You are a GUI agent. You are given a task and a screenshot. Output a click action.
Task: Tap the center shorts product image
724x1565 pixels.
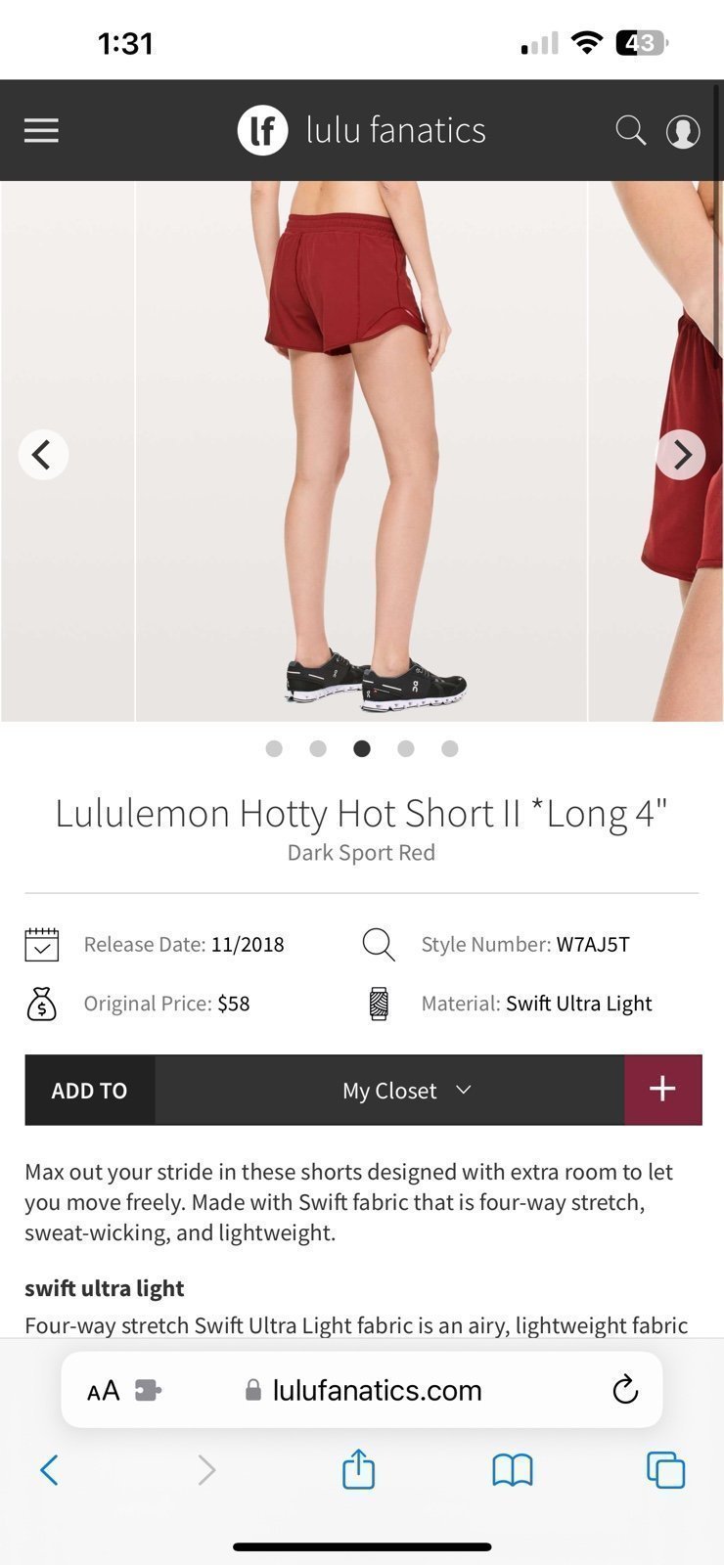[x=361, y=451]
